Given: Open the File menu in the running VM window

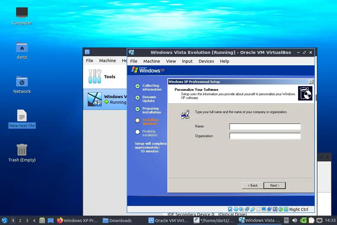Looking at the screenshot, I should click(x=134, y=61).
